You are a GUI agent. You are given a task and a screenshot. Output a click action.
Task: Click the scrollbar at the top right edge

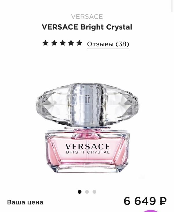(172, 6)
